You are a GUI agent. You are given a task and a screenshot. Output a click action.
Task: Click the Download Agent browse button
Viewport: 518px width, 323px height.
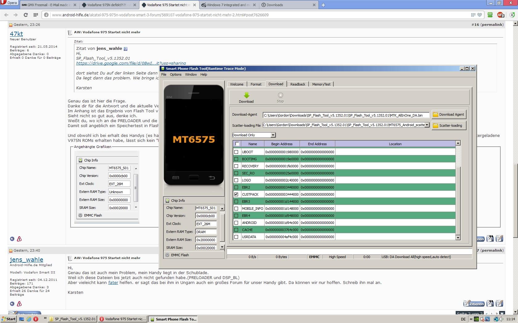tap(449, 114)
